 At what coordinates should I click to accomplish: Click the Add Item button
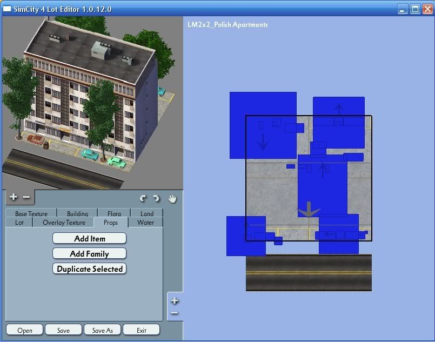[x=89, y=239]
